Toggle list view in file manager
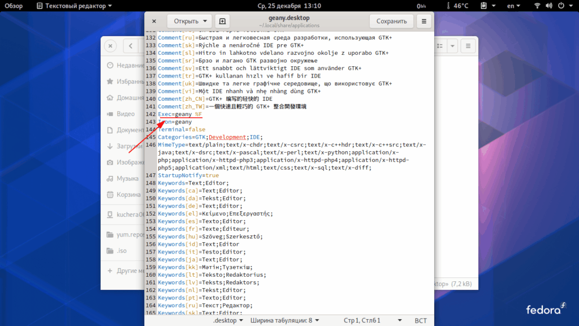Screen dimensions: 579x326 tap(440, 46)
